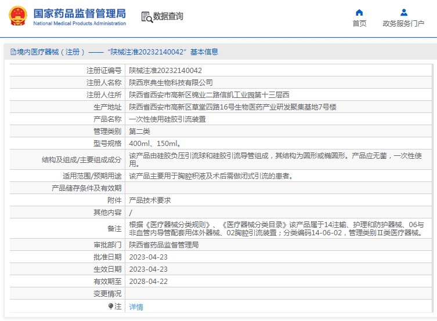Image resolution: width=437 pixels, height=321 pixels.
Task: Click the 附件 label
Action: tap(114, 200)
